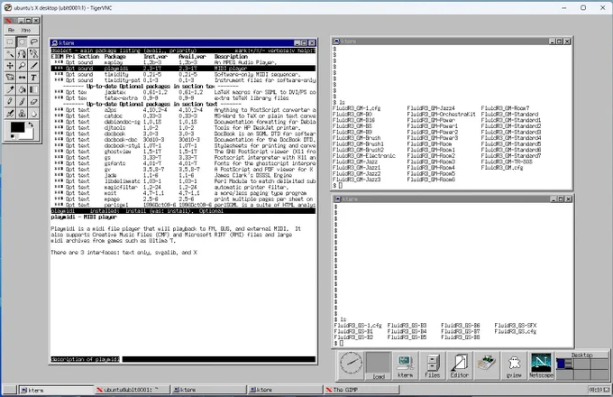
Task: Select the ghostview package row
Action: point(183,152)
